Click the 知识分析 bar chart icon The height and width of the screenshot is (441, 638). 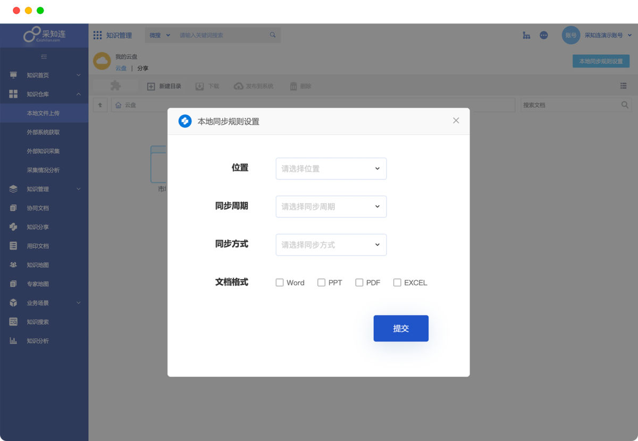[13, 341]
